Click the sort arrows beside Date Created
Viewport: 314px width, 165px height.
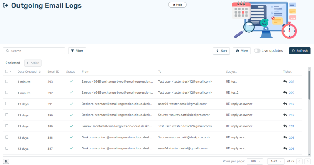(40, 72)
